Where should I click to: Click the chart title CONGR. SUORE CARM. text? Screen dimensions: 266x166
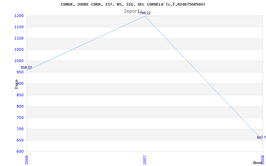tap(133, 4)
